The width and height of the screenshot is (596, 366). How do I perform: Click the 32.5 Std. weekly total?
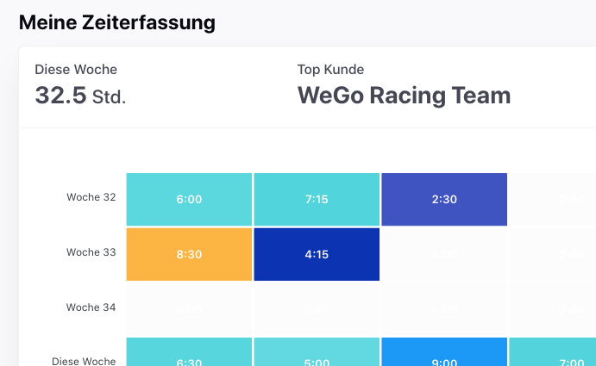click(x=80, y=95)
